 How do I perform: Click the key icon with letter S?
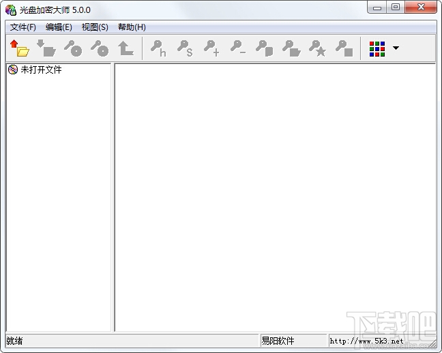point(185,48)
